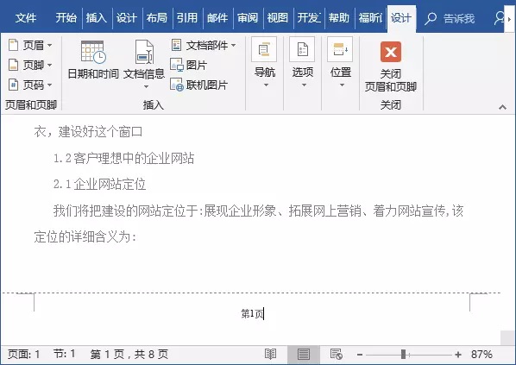Switch to web layout view icon
Image resolution: width=516 pixels, height=365 pixels.
tap(336, 355)
